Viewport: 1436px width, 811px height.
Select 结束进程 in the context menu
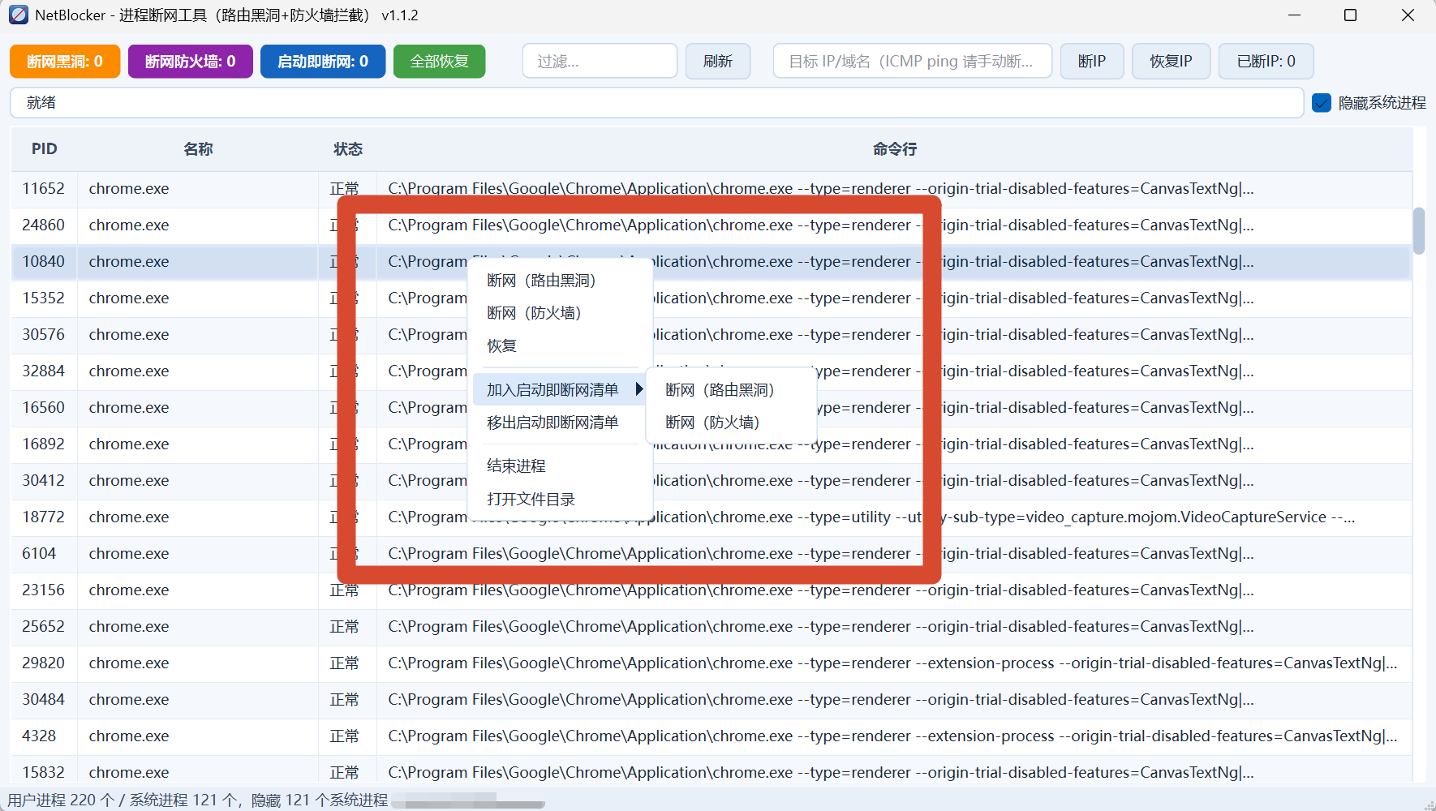[x=516, y=466]
